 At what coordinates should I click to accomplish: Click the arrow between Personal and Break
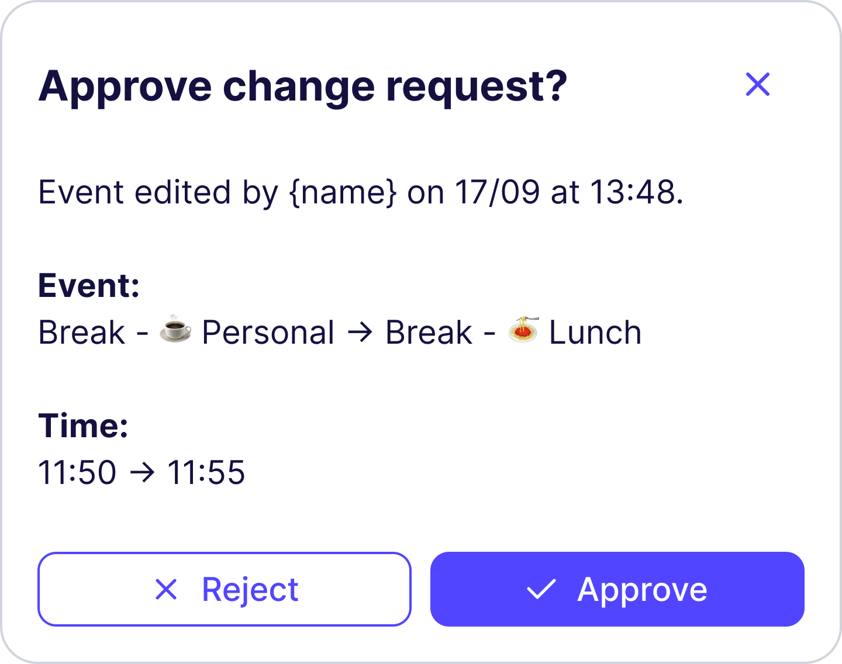(360, 333)
